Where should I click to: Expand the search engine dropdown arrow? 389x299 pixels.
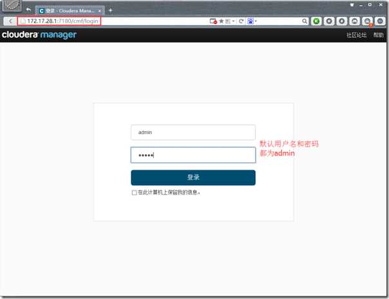pos(256,21)
